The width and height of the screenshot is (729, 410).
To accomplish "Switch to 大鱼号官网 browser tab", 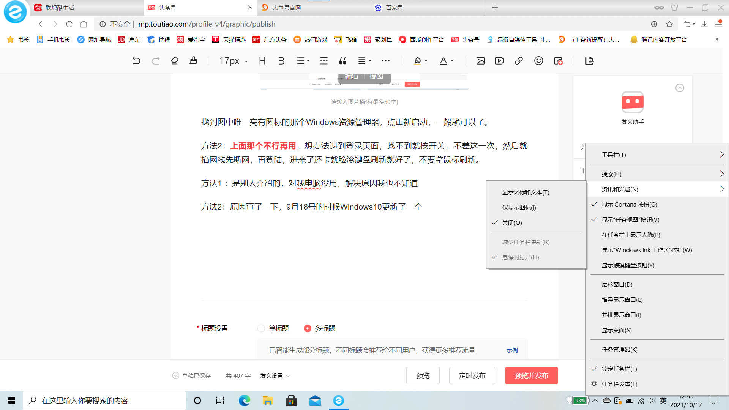I will tap(314, 8).
